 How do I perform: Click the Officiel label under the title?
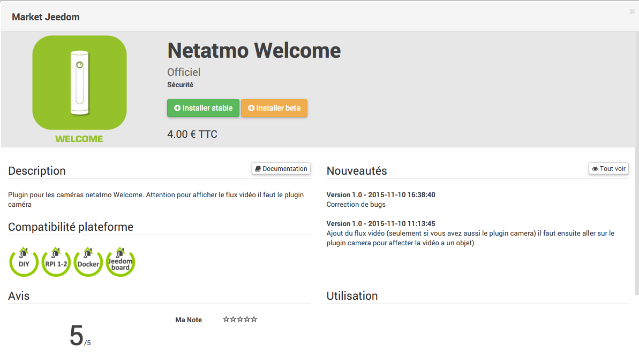[184, 72]
